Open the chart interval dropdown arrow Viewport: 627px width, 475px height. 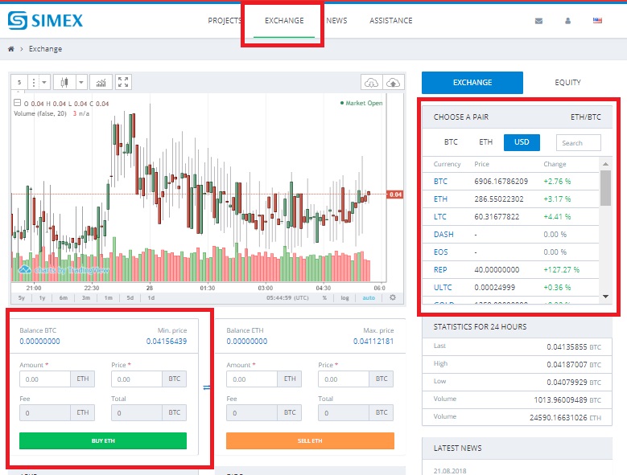44,82
